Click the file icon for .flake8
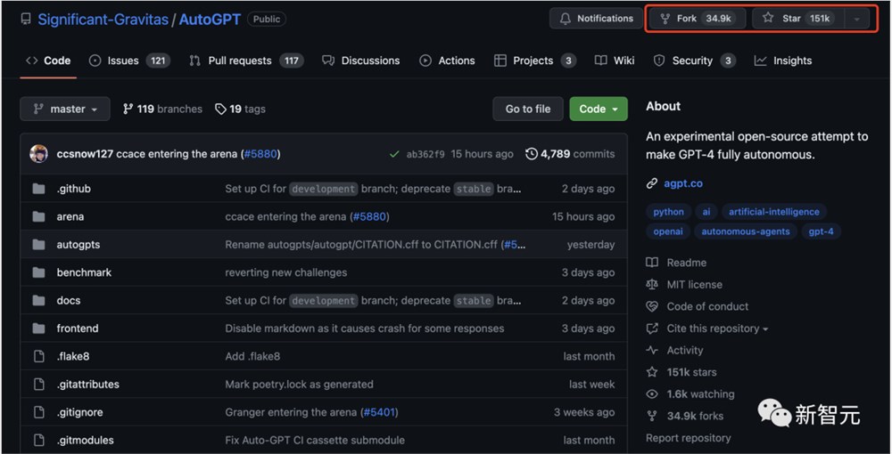 (38, 356)
